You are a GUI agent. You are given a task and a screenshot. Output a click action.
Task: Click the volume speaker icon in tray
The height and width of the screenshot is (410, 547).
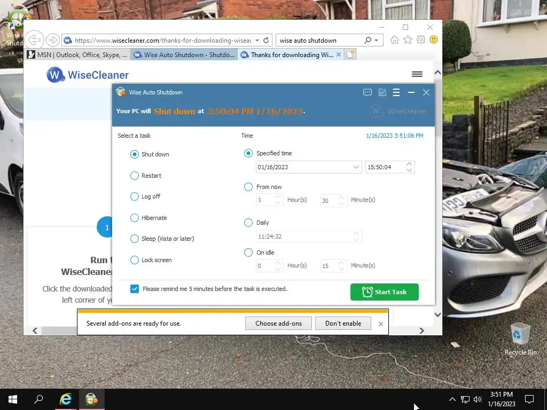tap(478, 399)
